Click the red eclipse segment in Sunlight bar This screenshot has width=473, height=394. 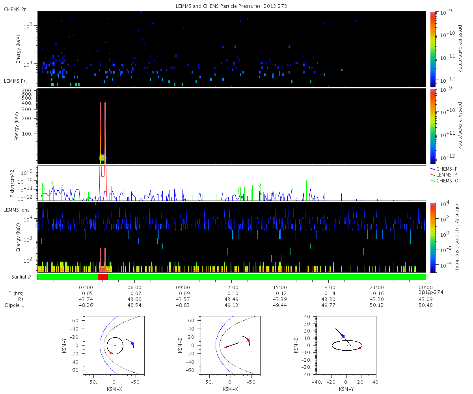(x=102, y=277)
